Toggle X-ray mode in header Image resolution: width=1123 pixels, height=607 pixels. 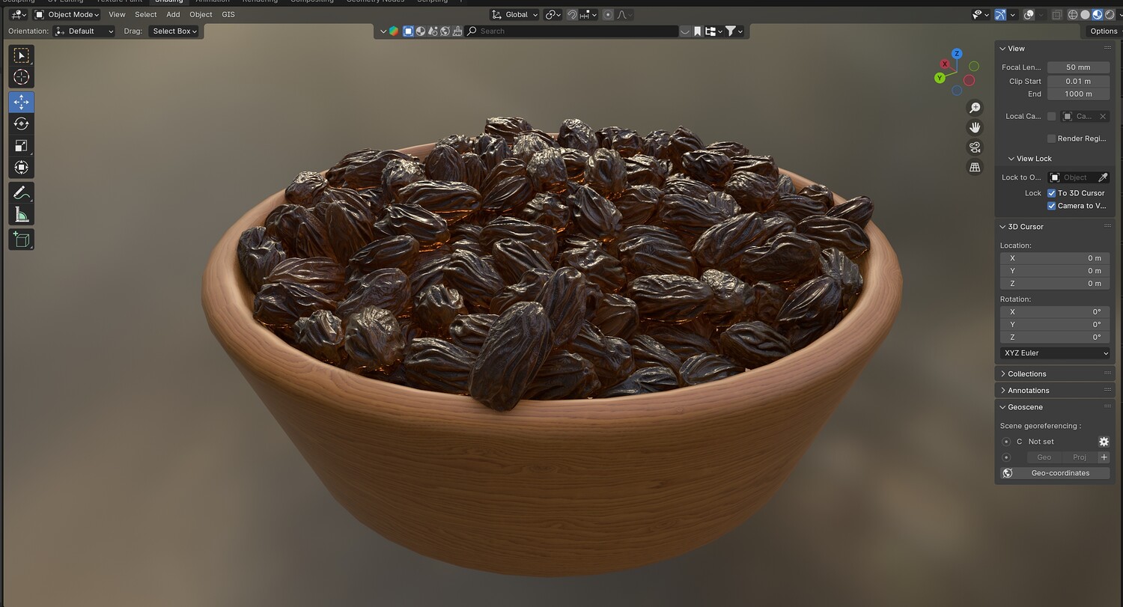(1056, 14)
